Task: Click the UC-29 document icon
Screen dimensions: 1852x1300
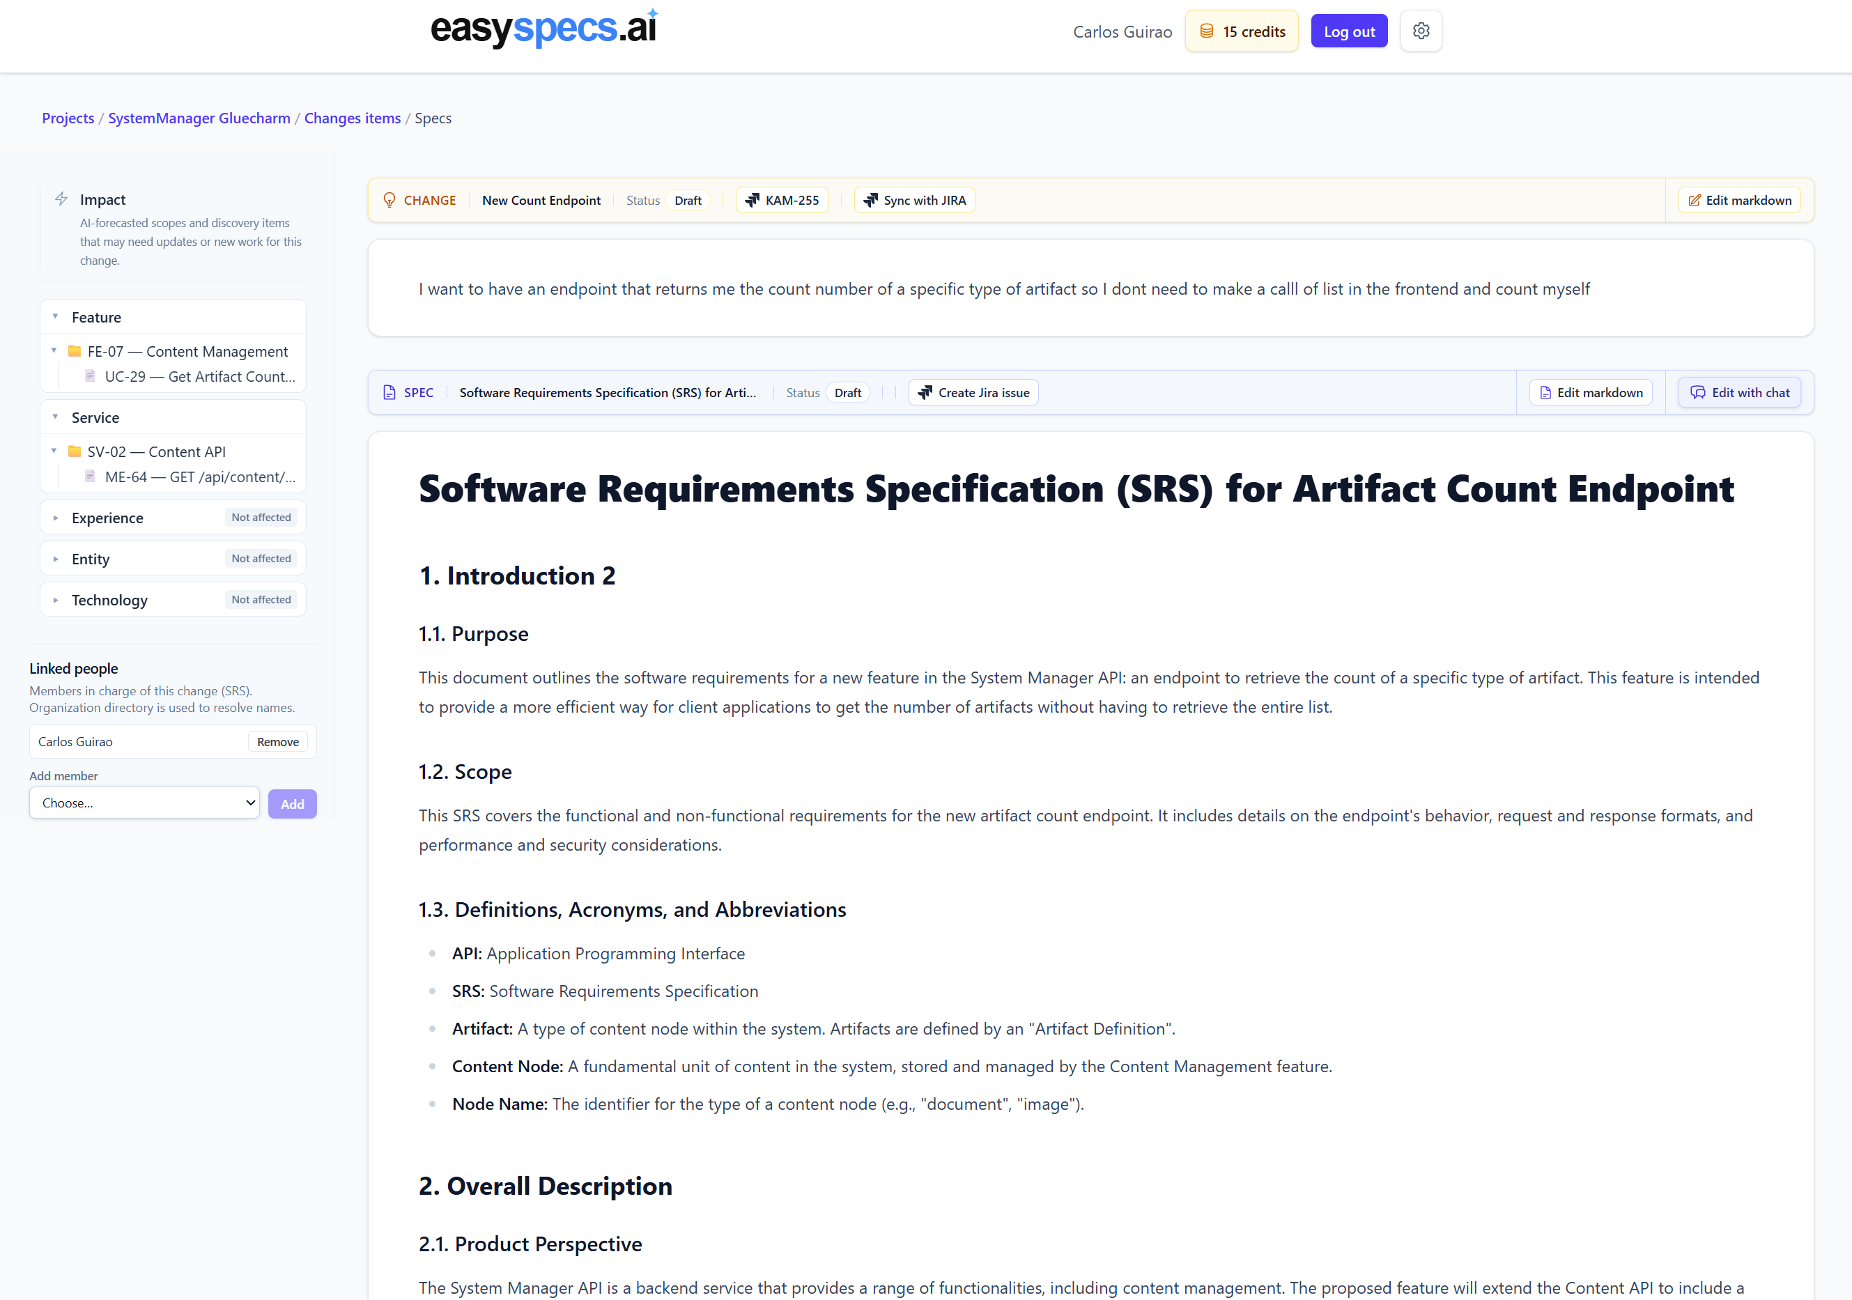Action: pos(91,376)
